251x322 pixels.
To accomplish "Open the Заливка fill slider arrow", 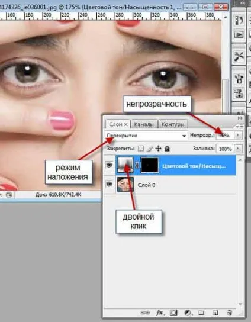I will tap(239, 149).
